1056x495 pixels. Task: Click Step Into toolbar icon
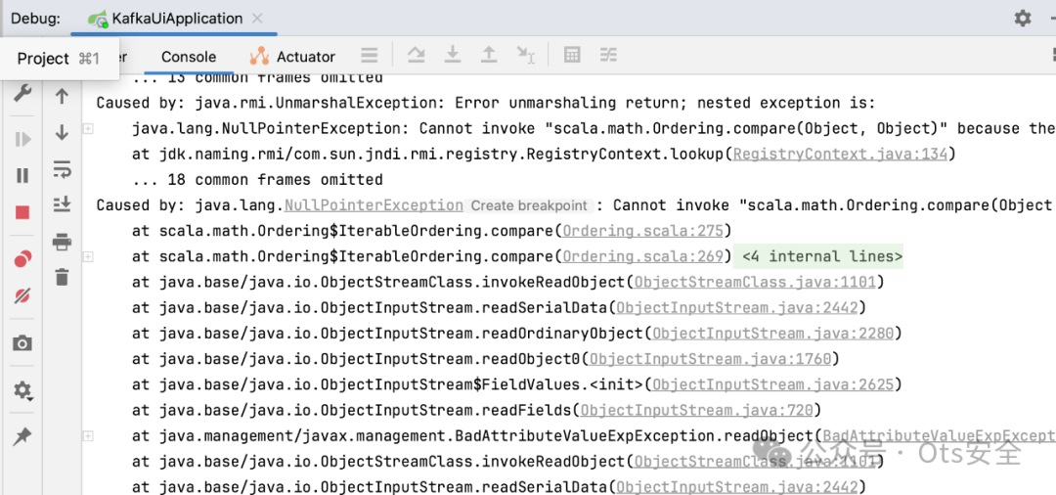[453, 55]
